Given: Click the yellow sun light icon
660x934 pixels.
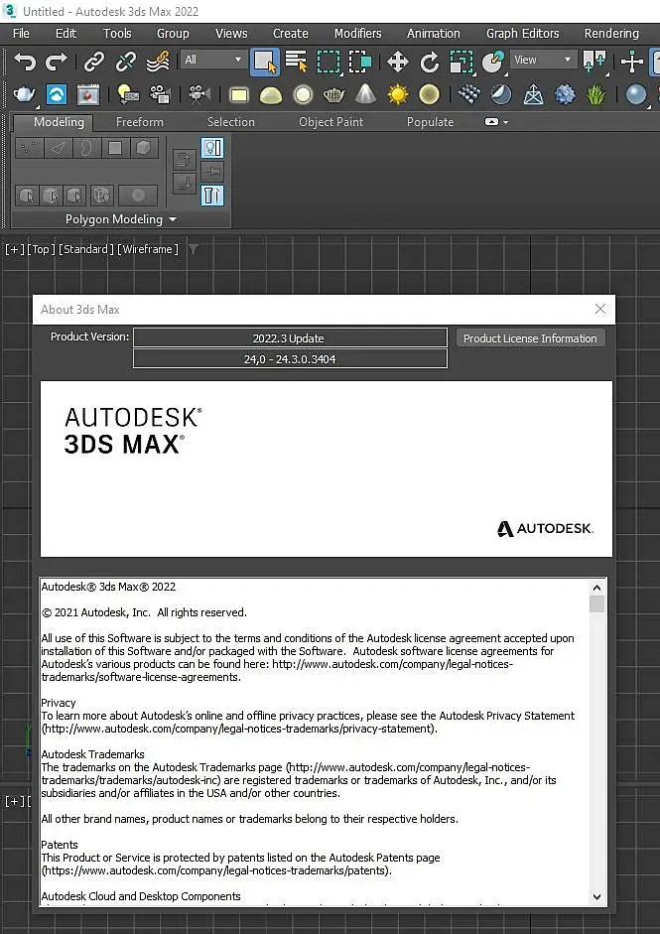Looking at the screenshot, I should click(x=398, y=94).
